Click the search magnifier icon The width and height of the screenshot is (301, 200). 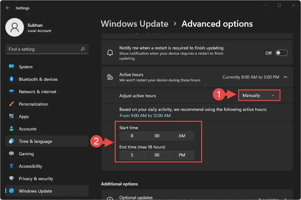(83, 49)
